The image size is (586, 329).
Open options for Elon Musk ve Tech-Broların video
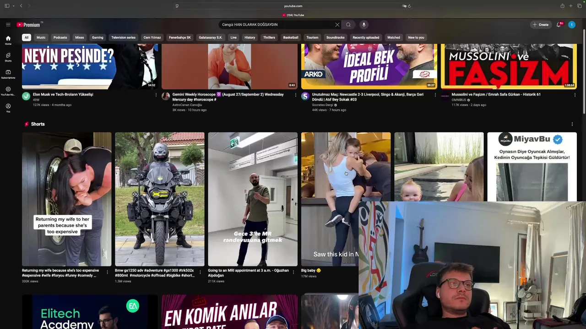[156, 95]
